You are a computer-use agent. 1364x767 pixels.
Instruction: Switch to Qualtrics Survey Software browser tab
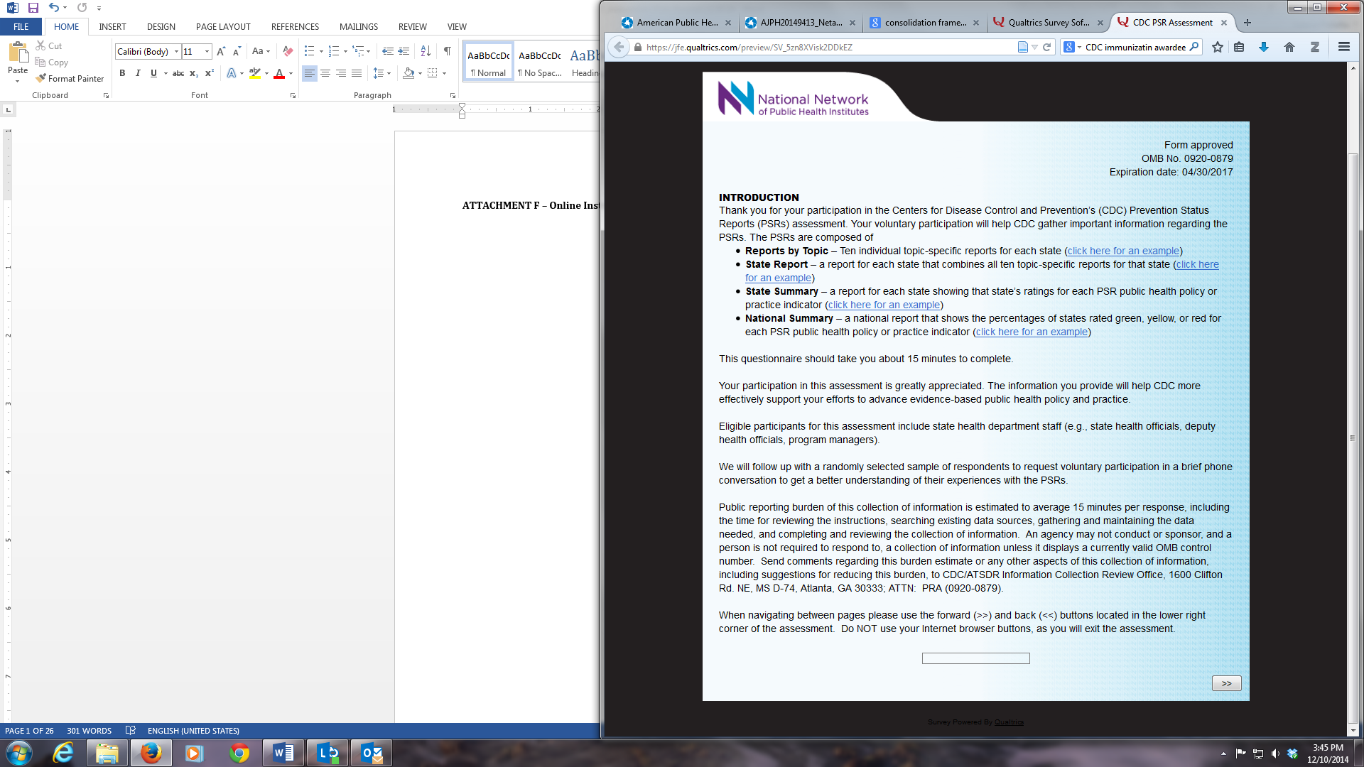tap(1047, 23)
